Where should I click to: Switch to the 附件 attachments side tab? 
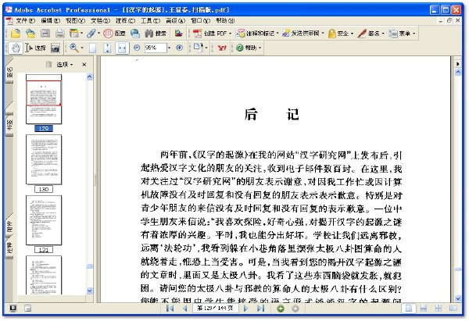point(9,226)
